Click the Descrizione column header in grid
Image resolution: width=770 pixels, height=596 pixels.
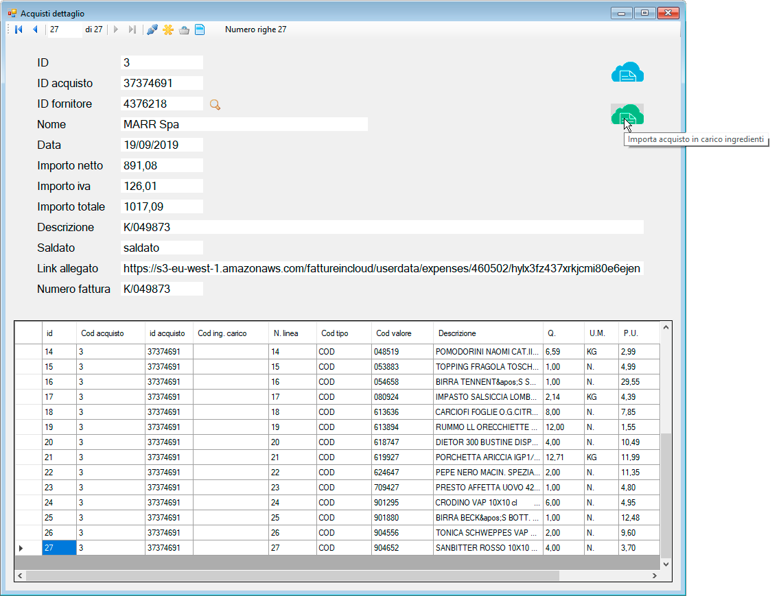point(488,333)
